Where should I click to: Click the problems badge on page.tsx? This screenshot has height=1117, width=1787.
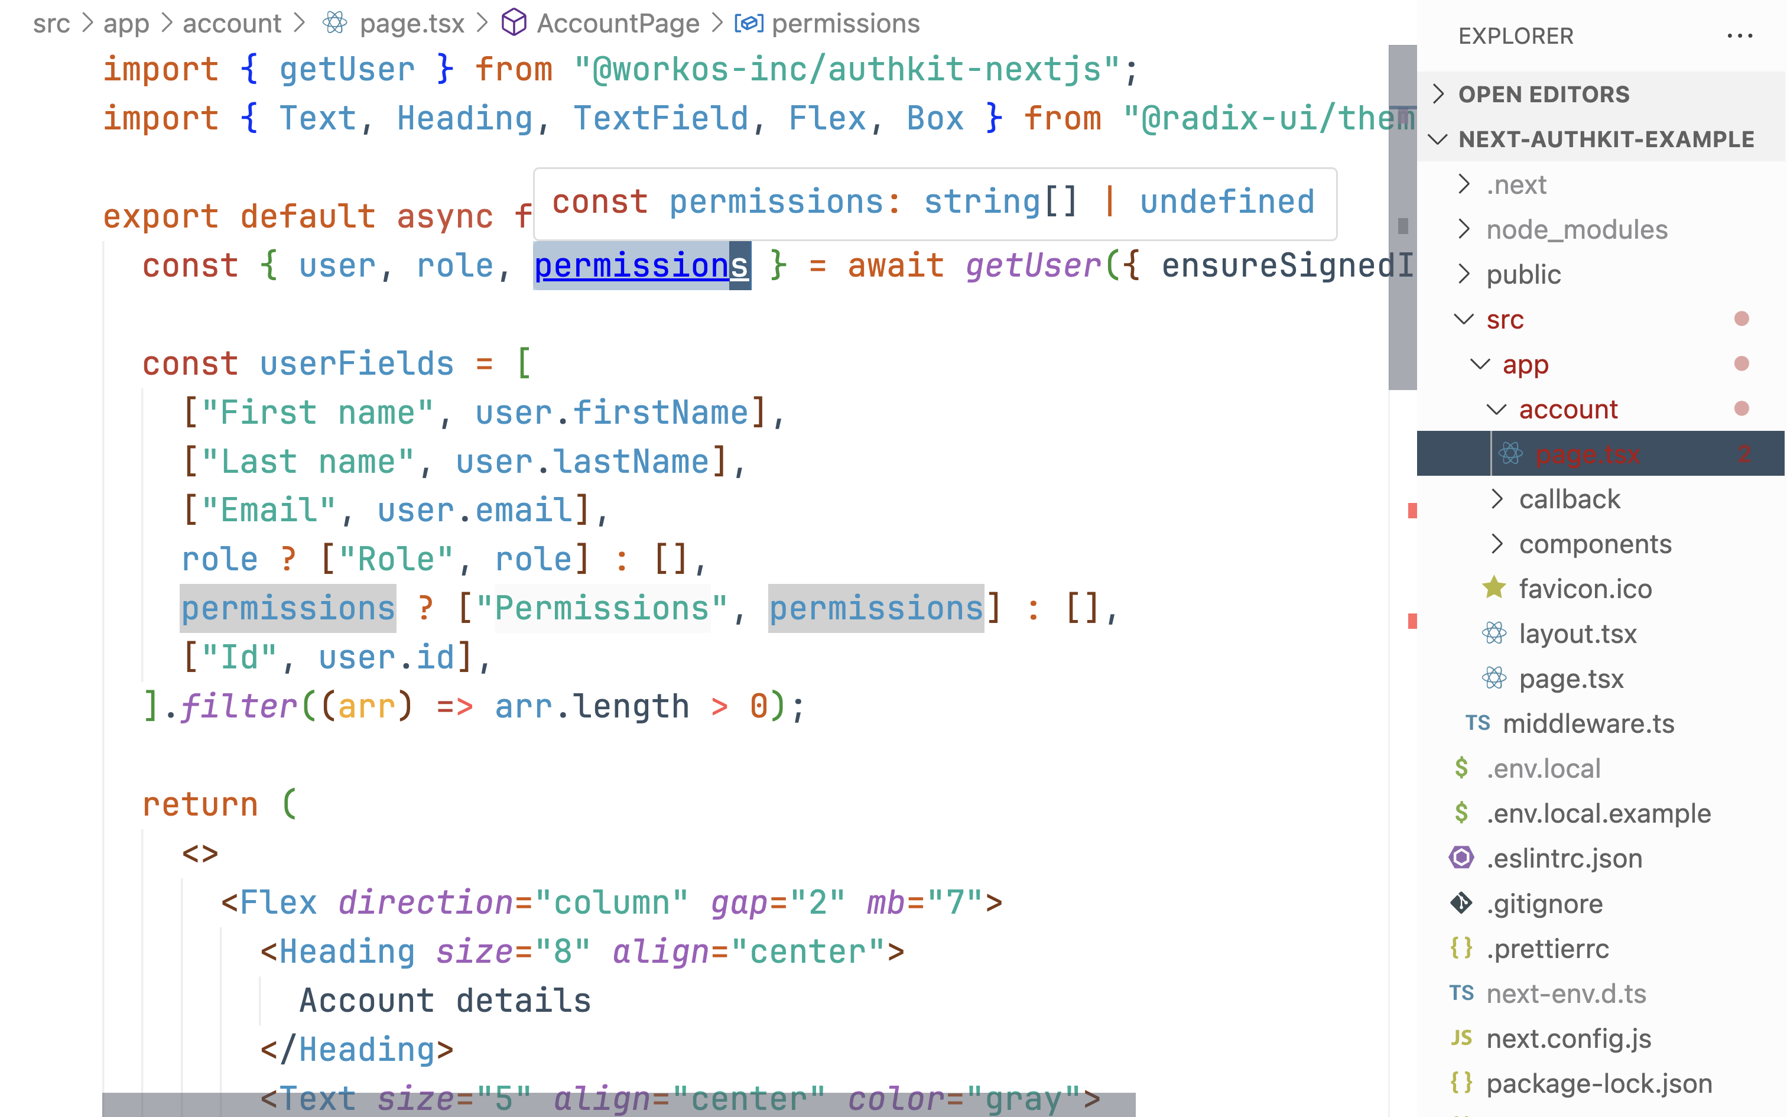[x=1745, y=454]
